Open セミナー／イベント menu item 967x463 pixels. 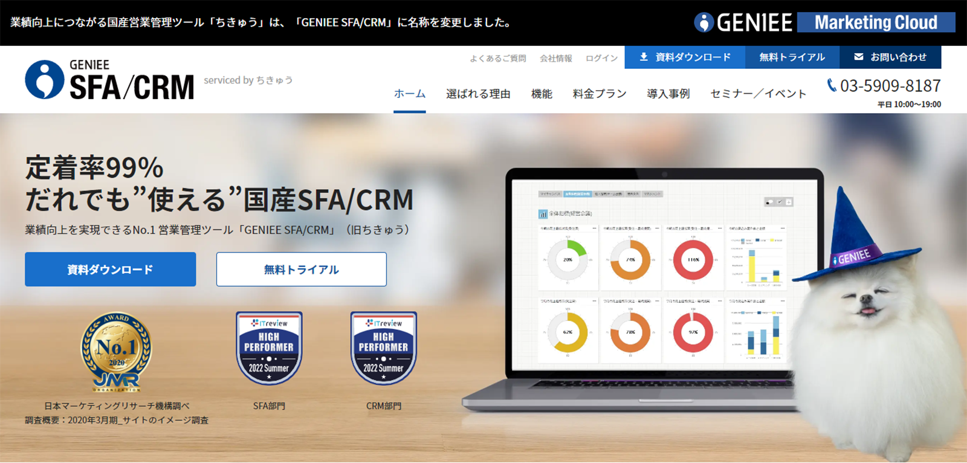pos(758,94)
